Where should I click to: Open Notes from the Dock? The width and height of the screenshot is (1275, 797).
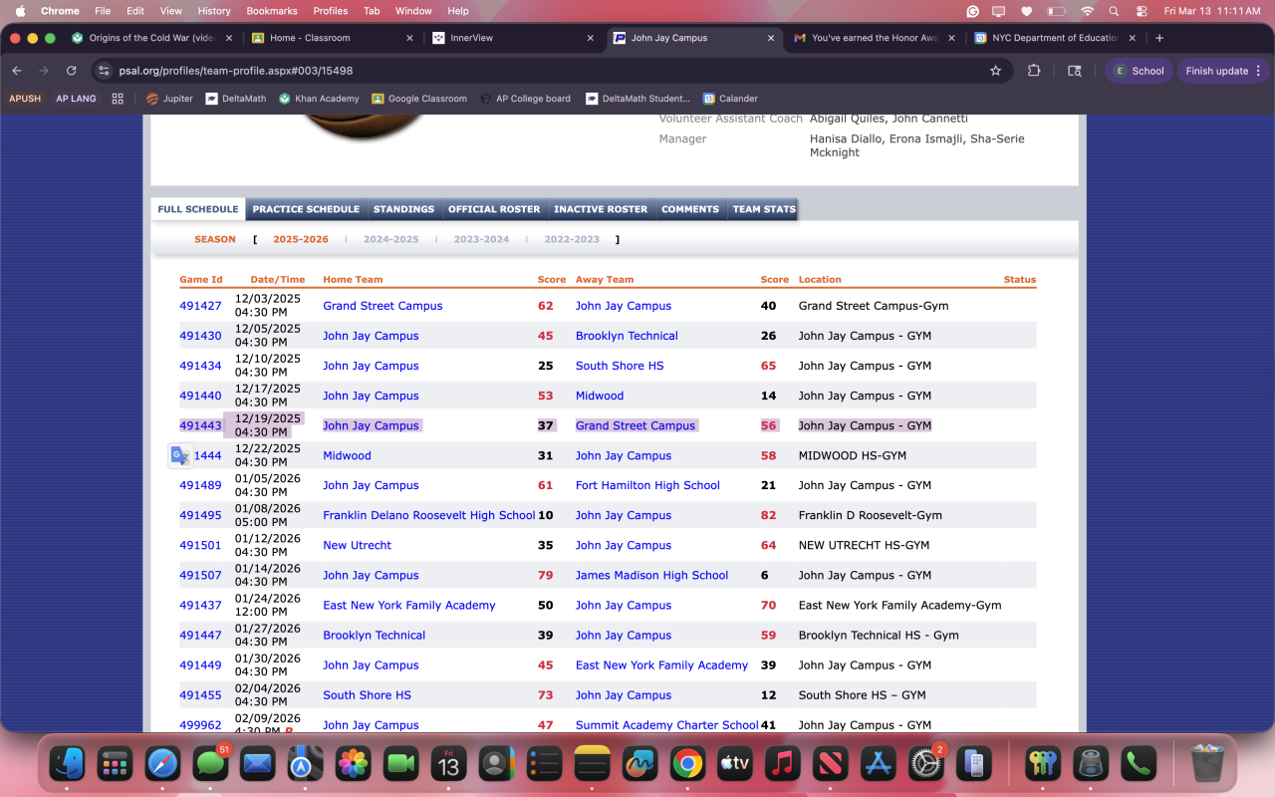(x=593, y=764)
